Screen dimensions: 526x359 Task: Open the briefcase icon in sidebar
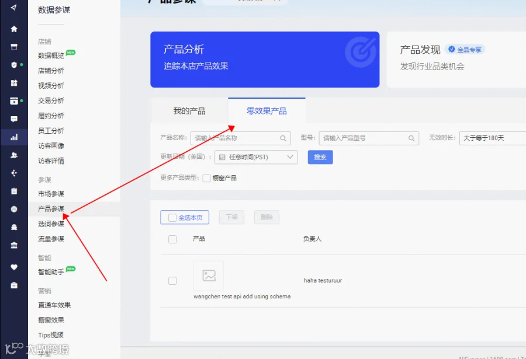(x=14, y=285)
